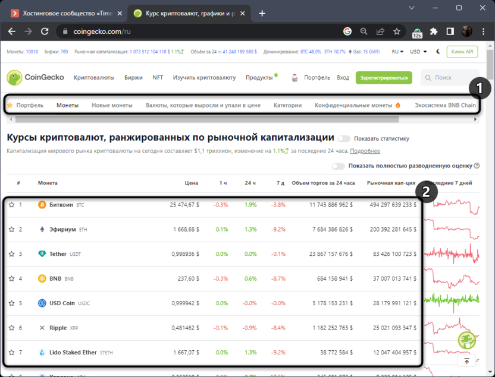Go back with the browser back arrow
The width and height of the screenshot is (495, 377).
(x=12, y=31)
